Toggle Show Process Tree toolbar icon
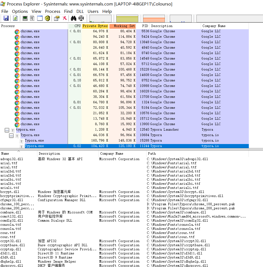This screenshot has width=263, height=267. coord(32,18)
